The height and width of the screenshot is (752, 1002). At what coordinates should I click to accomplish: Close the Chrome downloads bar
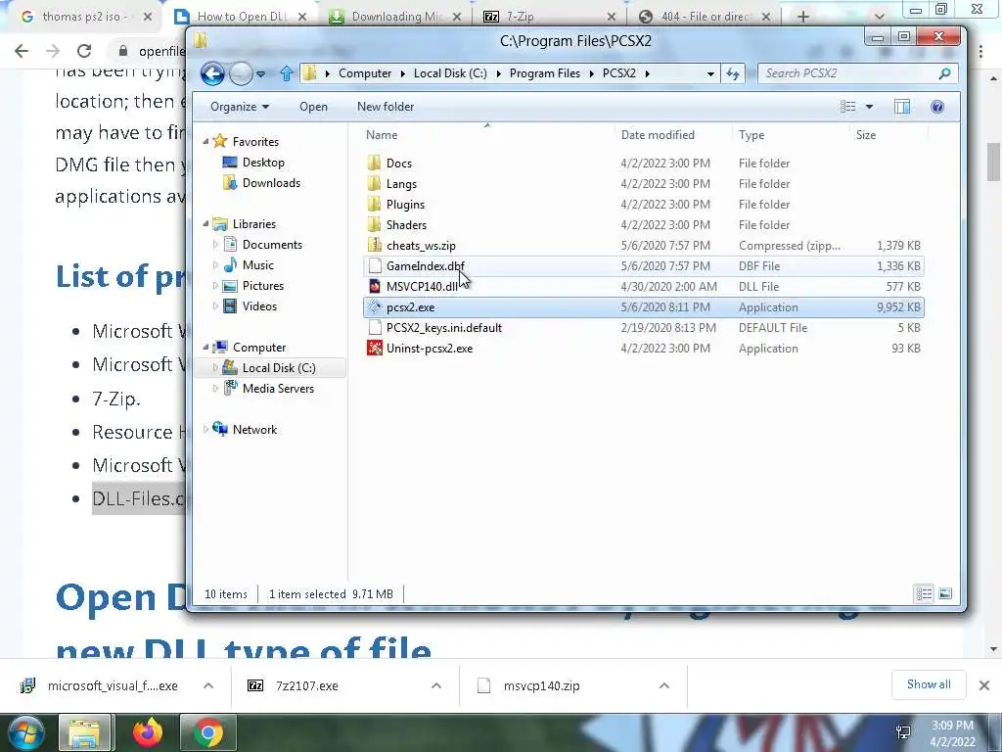[x=984, y=685]
